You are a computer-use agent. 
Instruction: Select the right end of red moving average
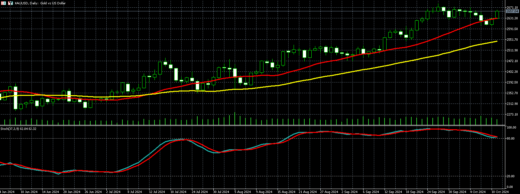click(x=498, y=18)
